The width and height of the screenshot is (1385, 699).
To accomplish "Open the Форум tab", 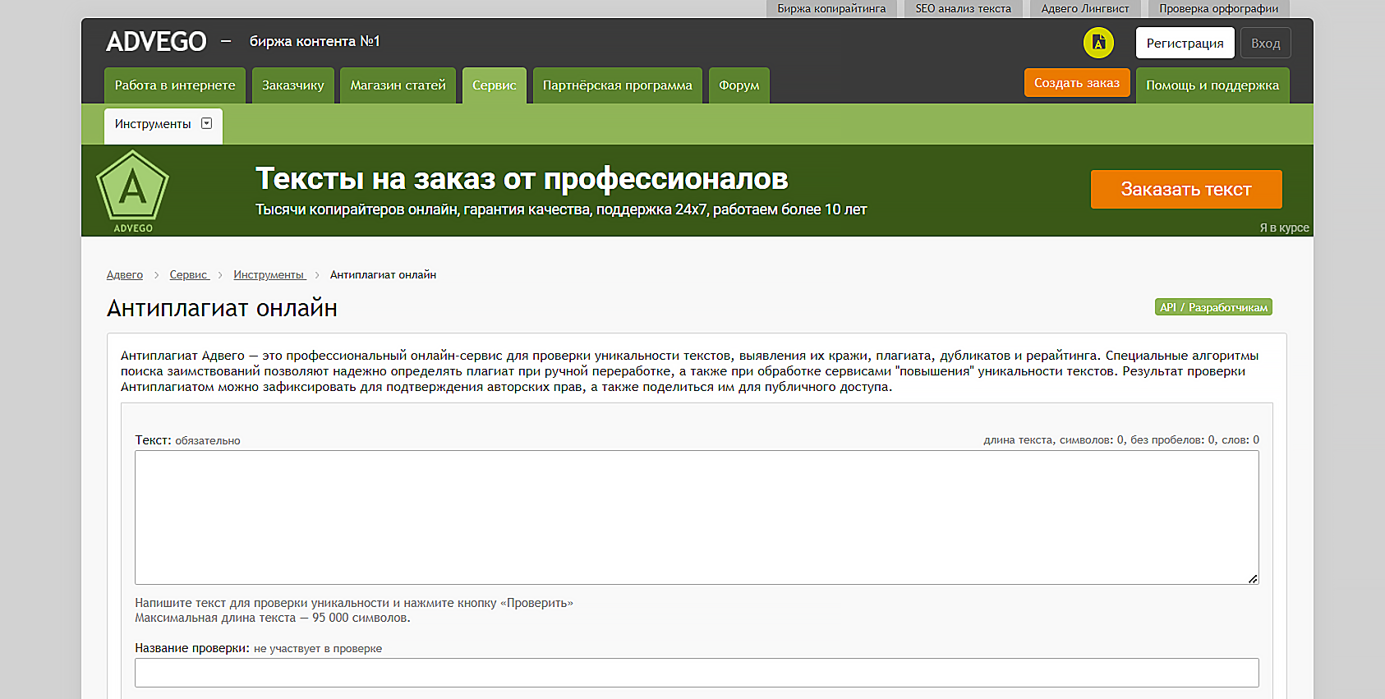I will pos(739,85).
